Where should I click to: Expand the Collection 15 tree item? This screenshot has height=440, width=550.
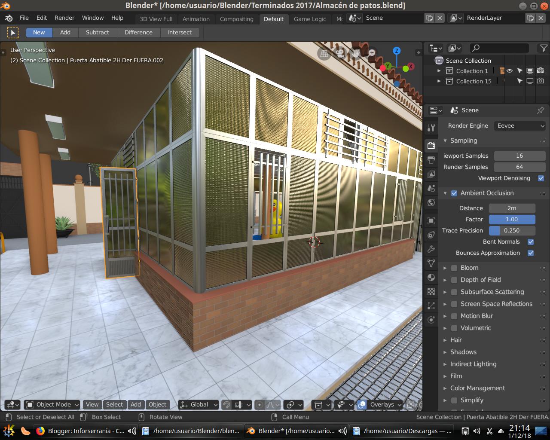coord(439,81)
